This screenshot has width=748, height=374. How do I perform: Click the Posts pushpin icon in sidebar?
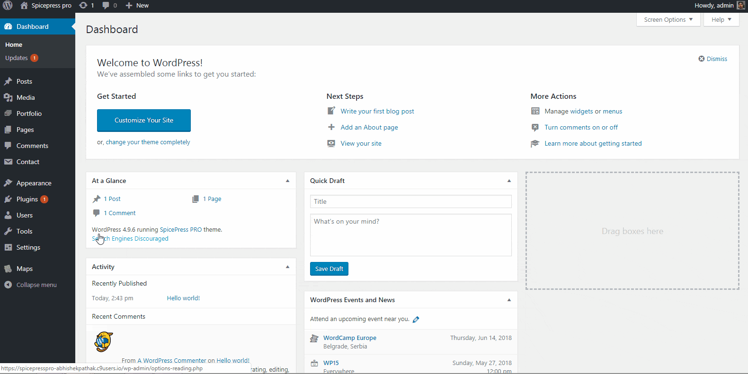[x=8, y=81]
